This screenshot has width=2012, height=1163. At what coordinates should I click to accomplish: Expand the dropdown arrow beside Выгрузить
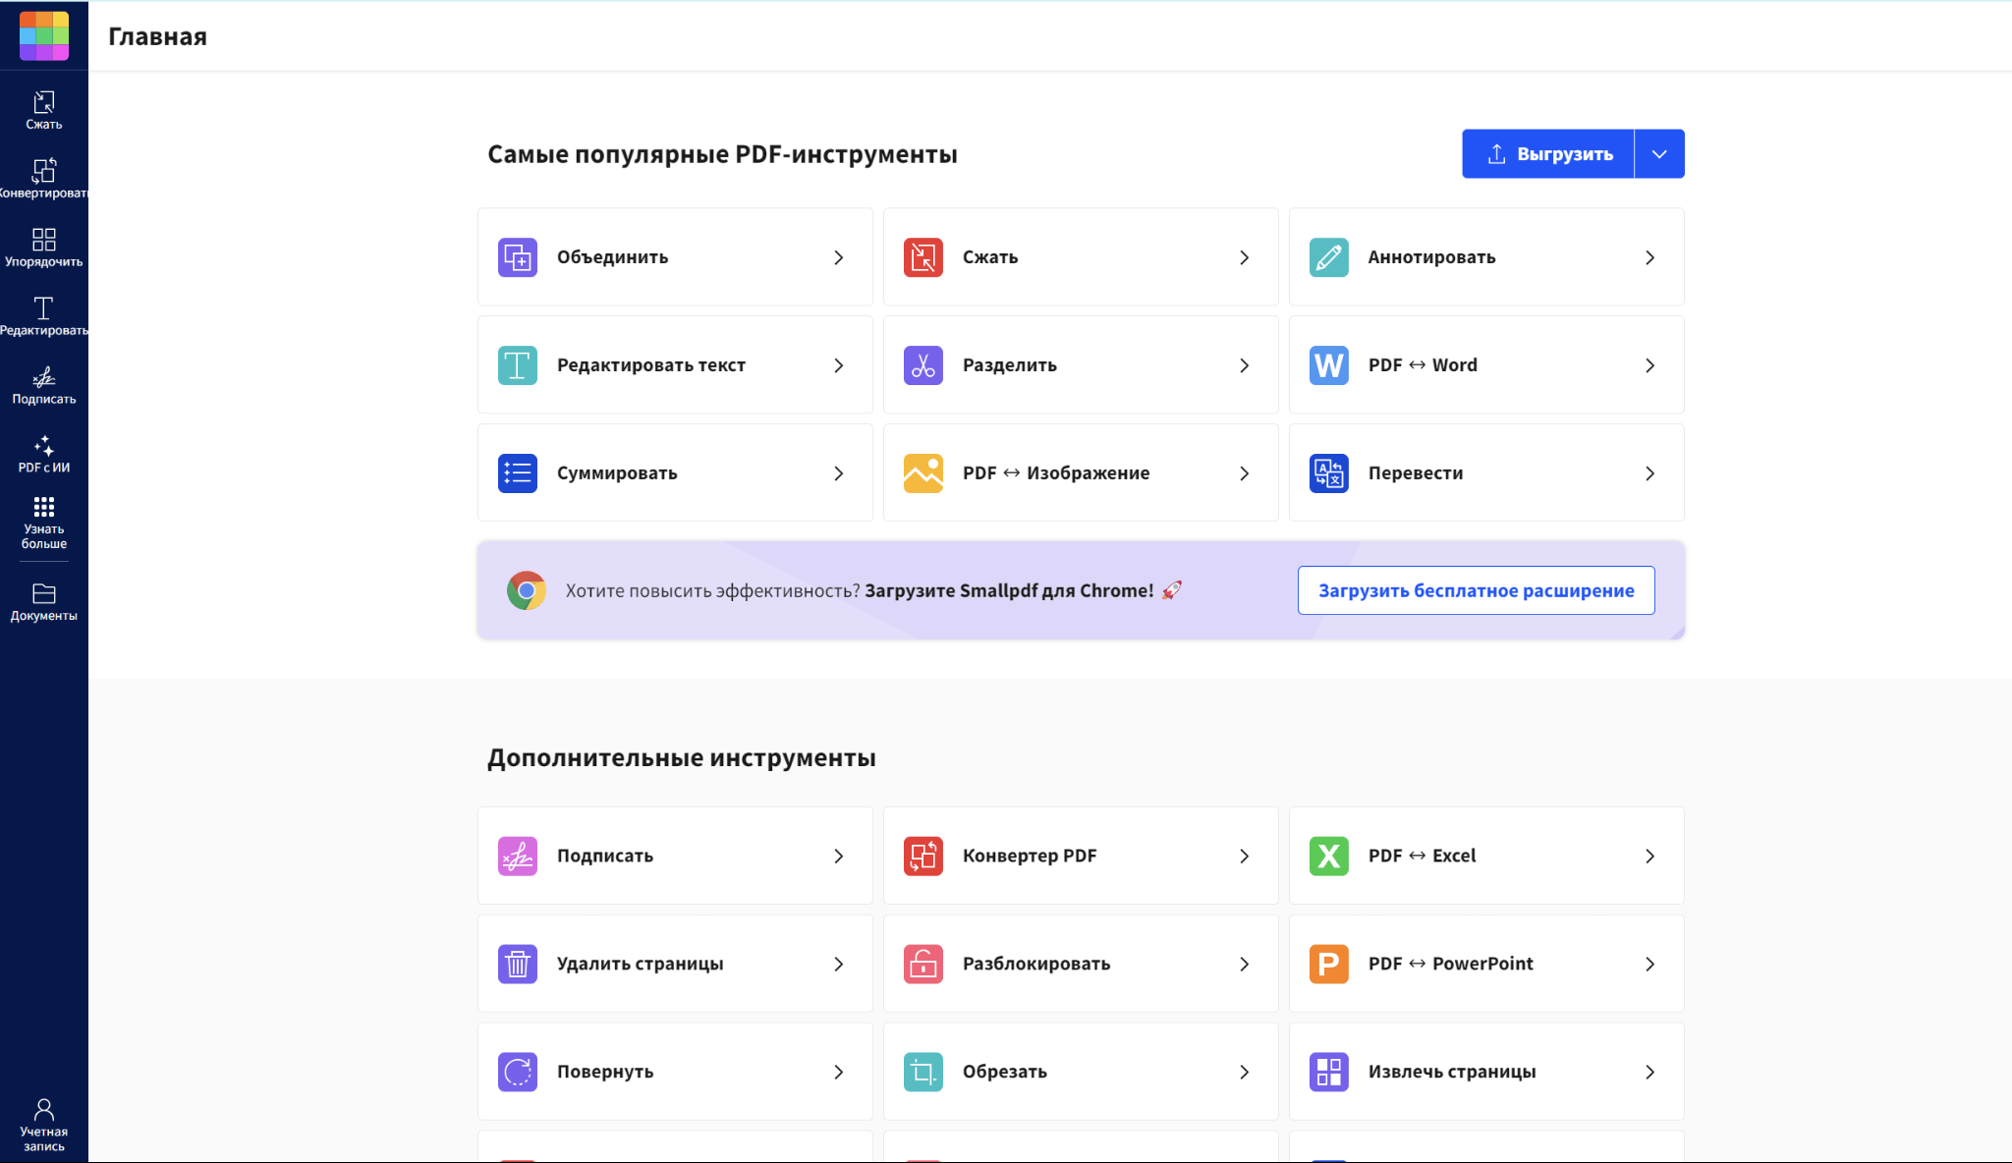[x=1659, y=154]
